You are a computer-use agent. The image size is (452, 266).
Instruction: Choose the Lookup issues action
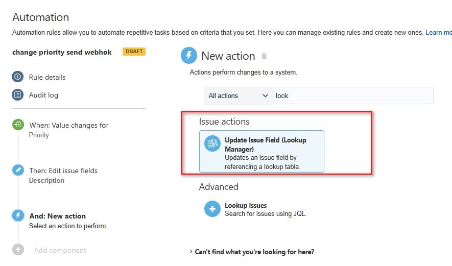pyautogui.click(x=255, y=209)
